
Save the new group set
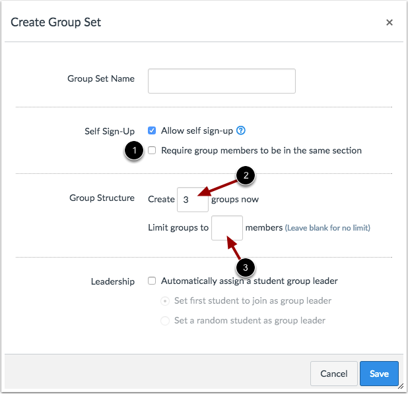pos(379,374)
